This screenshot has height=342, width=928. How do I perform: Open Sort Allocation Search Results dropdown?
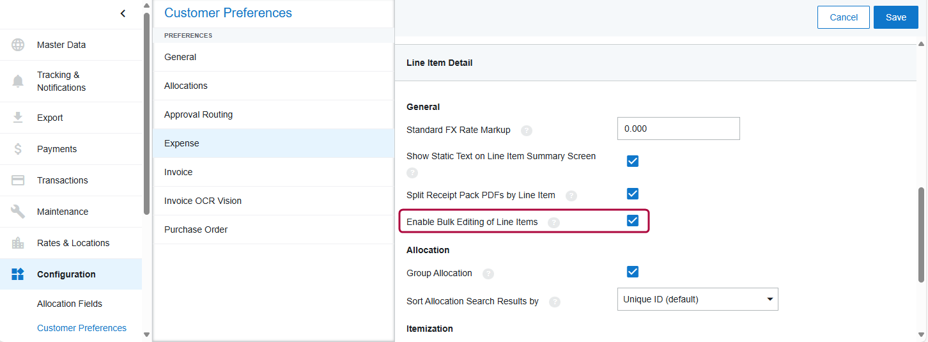tap(697, 299)
